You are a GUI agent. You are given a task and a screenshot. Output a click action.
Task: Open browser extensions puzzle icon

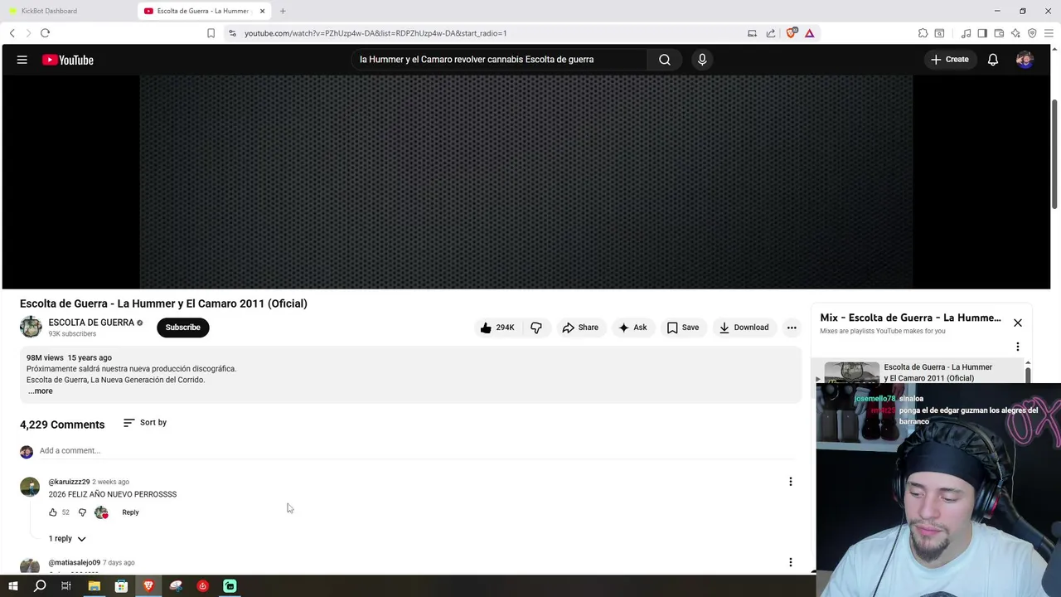(x=923, y=33)
